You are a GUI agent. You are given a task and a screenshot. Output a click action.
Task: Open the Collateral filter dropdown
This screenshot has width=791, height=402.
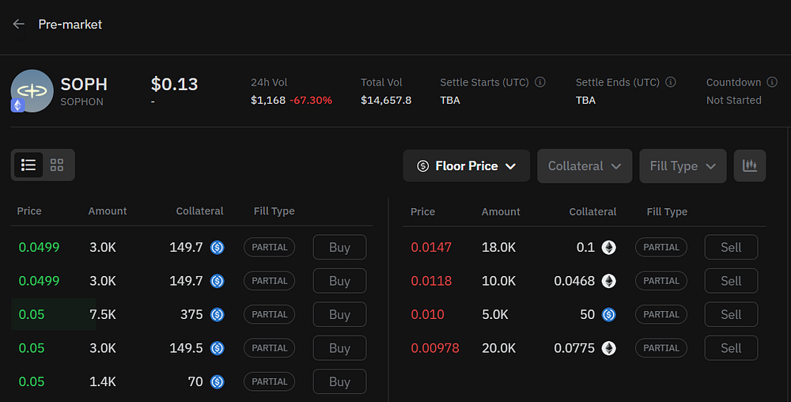[585, 166]
